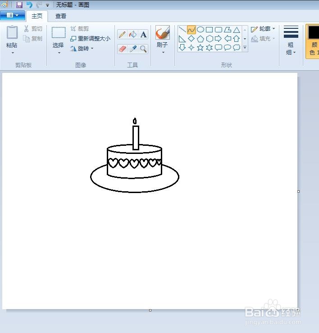319x333 pixels.
Task: Click the 裁剪 button
Action: pos(80,29)
